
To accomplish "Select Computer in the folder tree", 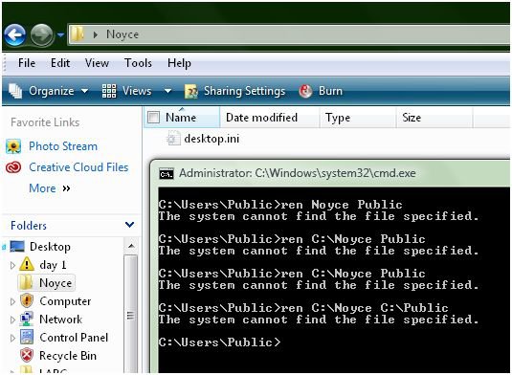I will pos(65,301).
